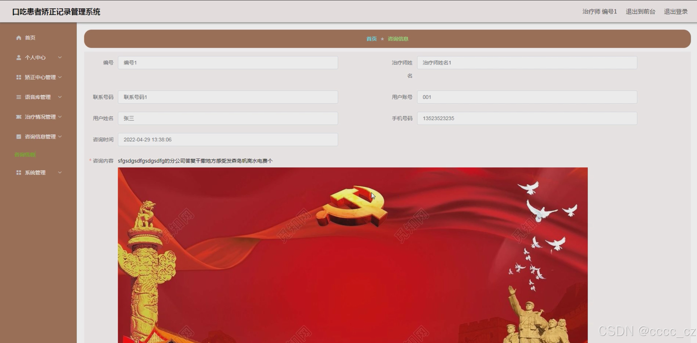Image resolution: width=697 pixels, height=343 pixels.
Task: Click the star separator in breadcrumb
Action: tap(382, 39)
